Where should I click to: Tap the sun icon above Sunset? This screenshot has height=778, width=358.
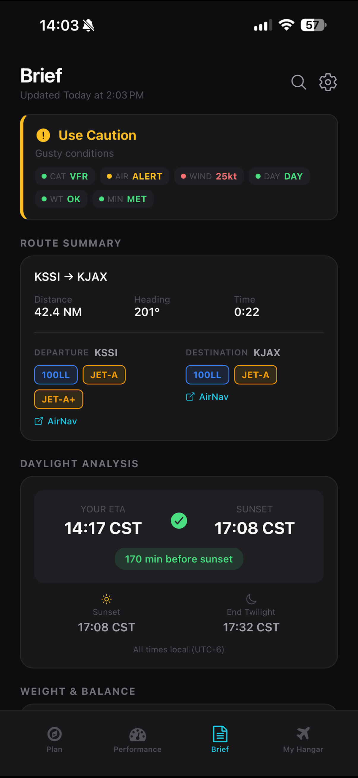click(106, 598)
